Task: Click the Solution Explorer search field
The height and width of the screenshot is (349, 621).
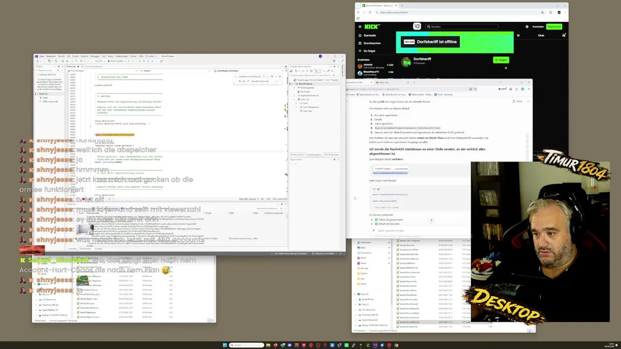Action: click(314, 75)
